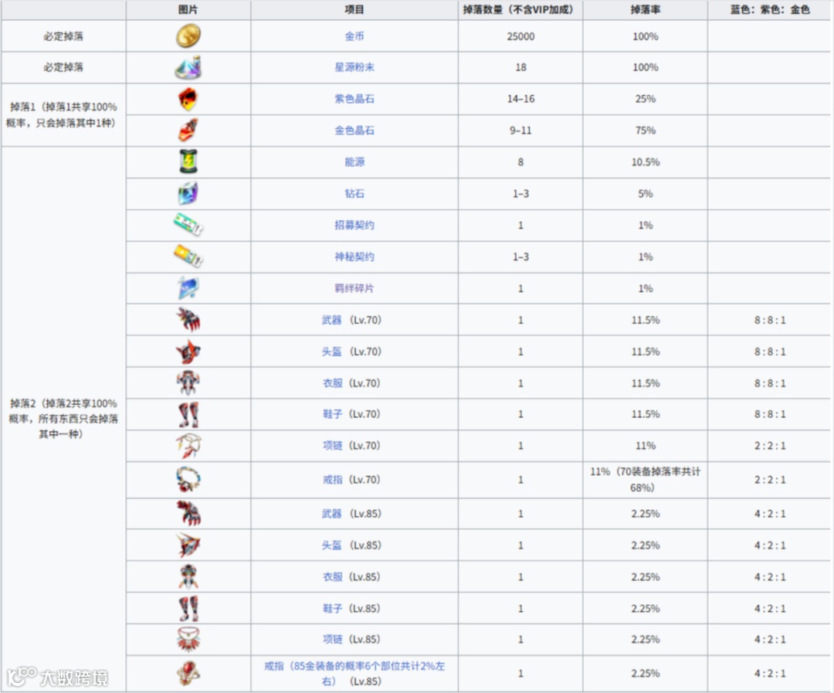The image size is (834, 693).
Task: Select the 掉落2 group description cell
Action: click(x=63, y=419)
